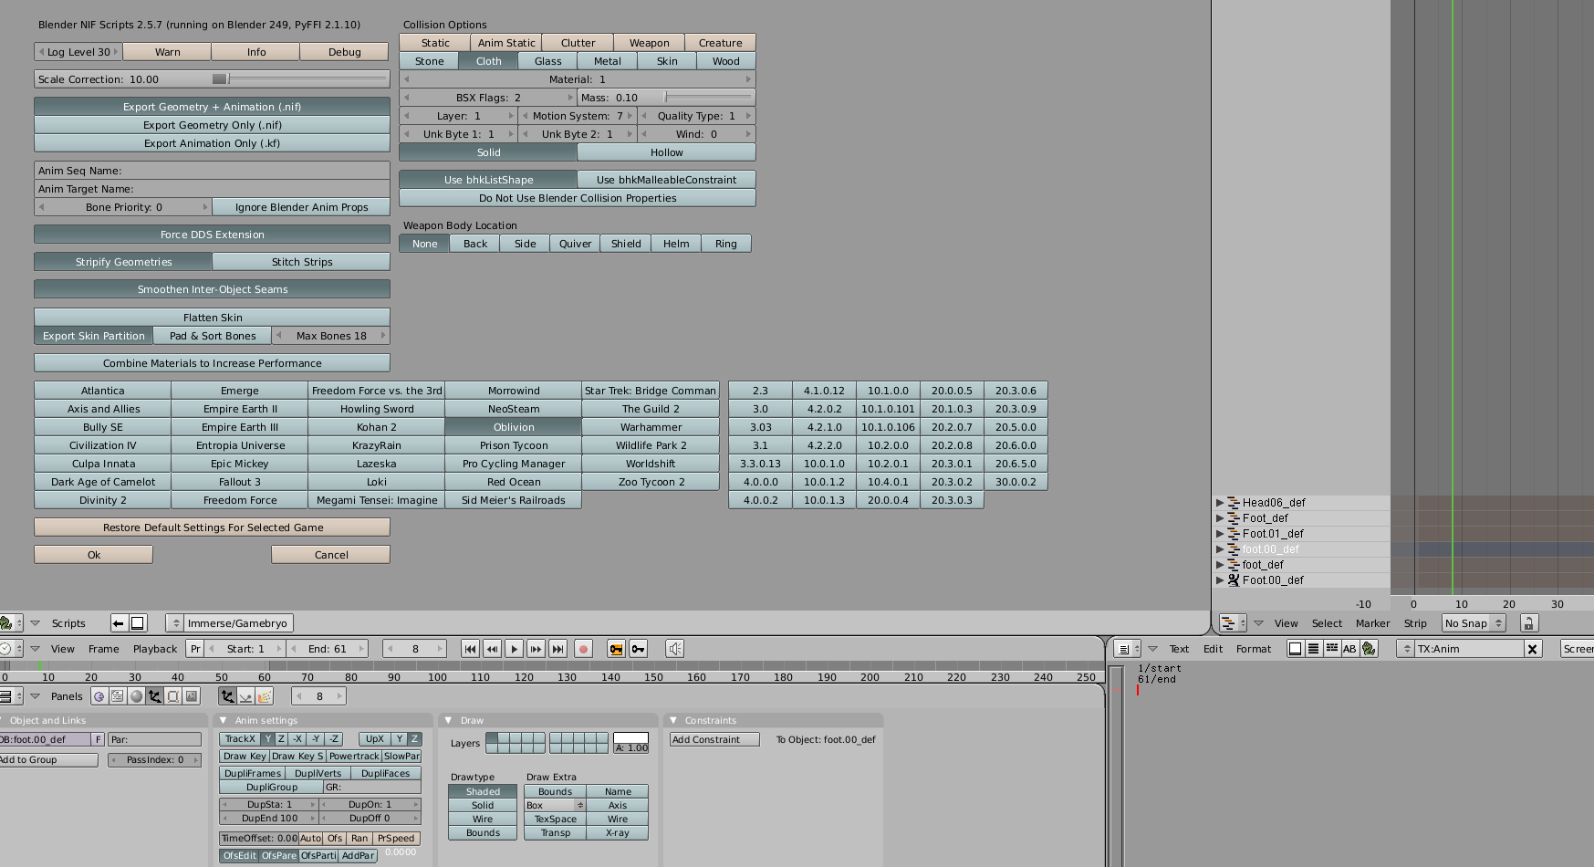The width and height of the screenshot is (1594, 867).
Task: Expand Foot00_def armature in NLA list
Action: pyautogui.click(x=1219, y=580)
